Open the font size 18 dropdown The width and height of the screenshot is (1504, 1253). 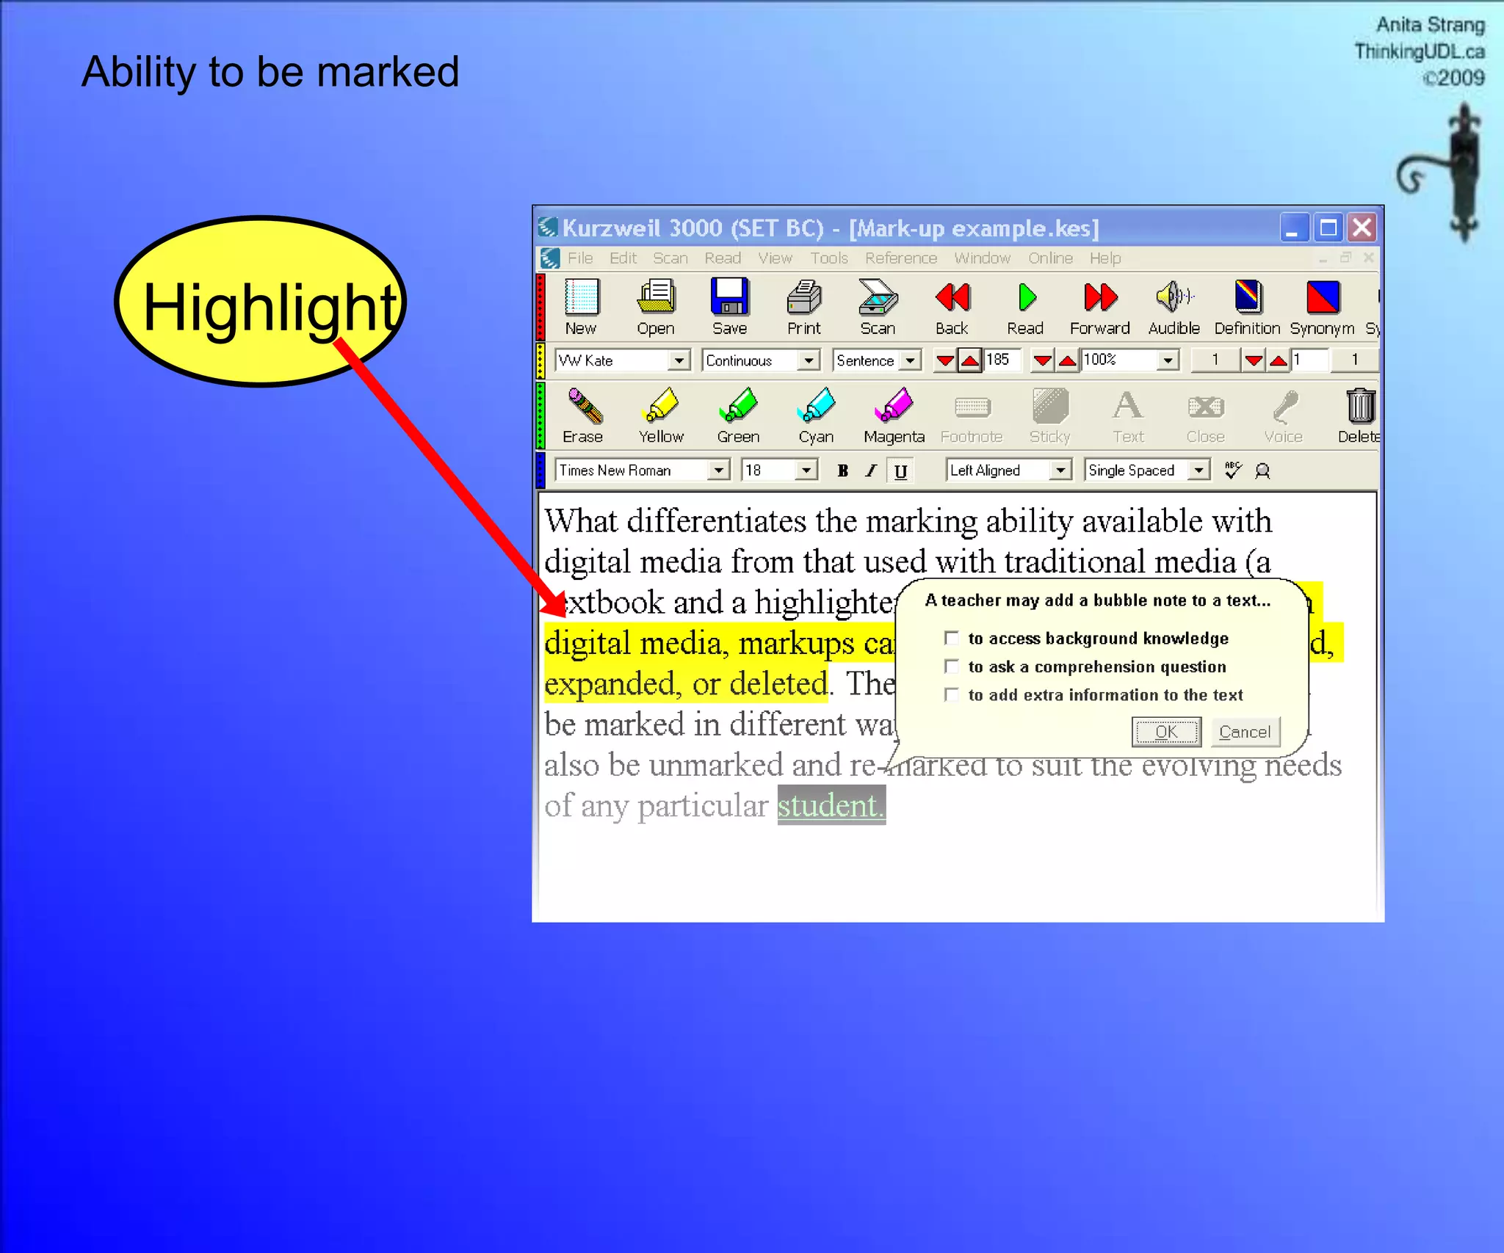coord(806,470)
